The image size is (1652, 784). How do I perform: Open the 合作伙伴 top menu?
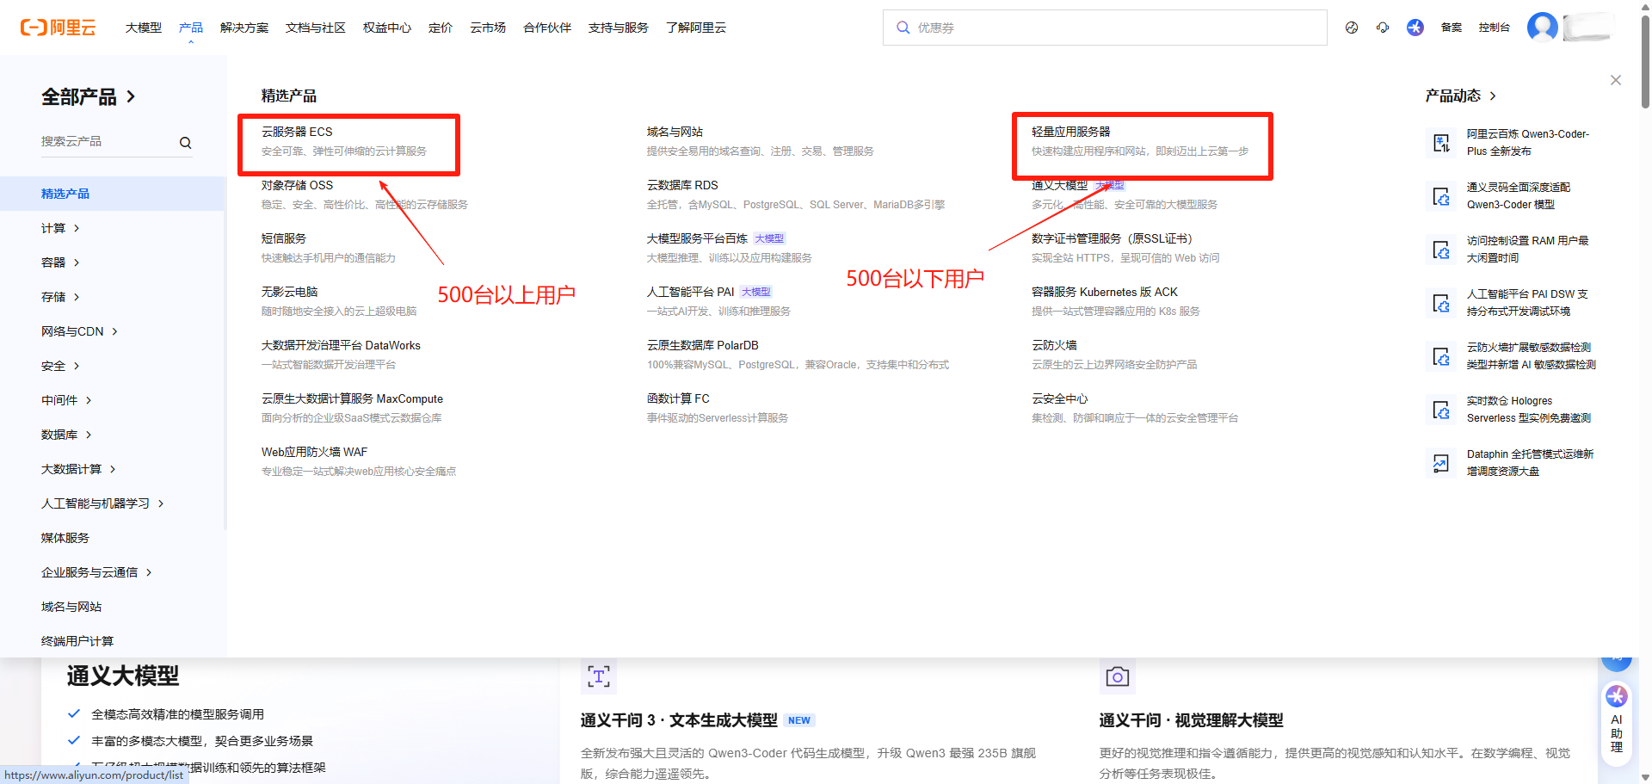(547, 28)
